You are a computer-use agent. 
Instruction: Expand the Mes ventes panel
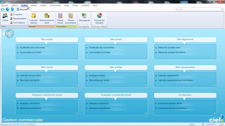pyautogui.click(x=76, y=58)
